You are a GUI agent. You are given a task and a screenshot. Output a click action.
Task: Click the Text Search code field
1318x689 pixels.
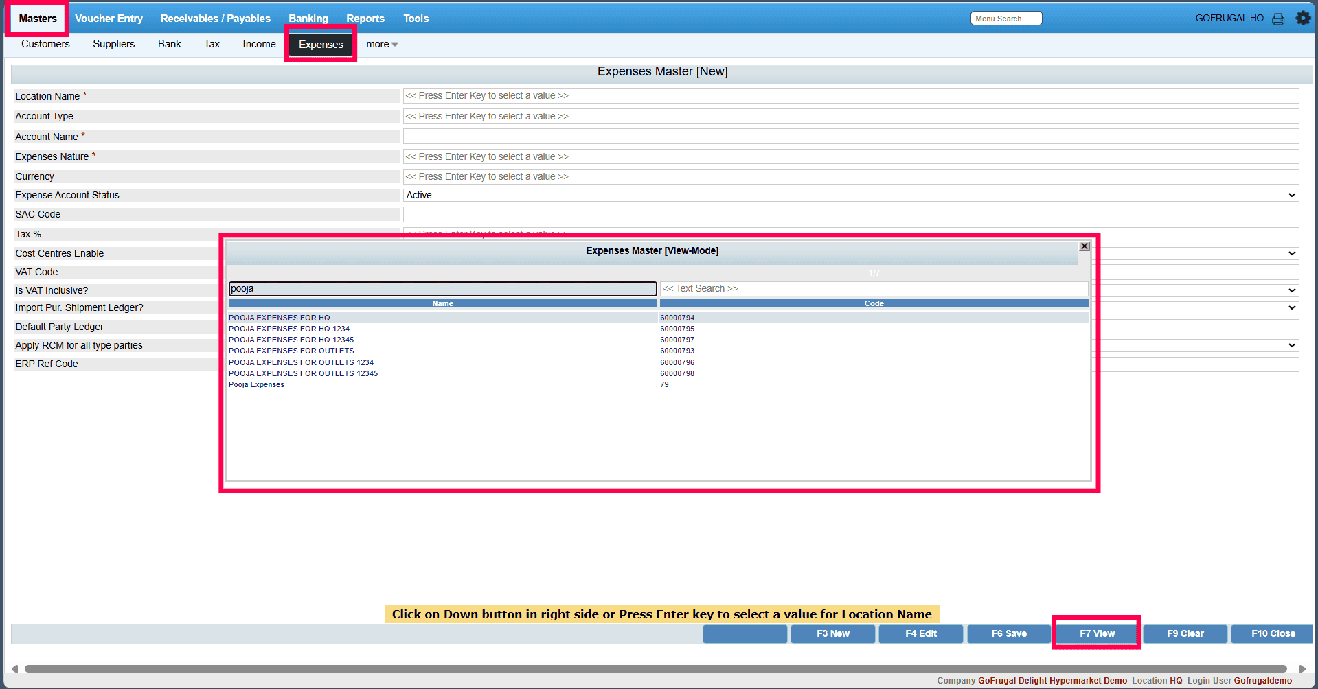coord(874,289)
